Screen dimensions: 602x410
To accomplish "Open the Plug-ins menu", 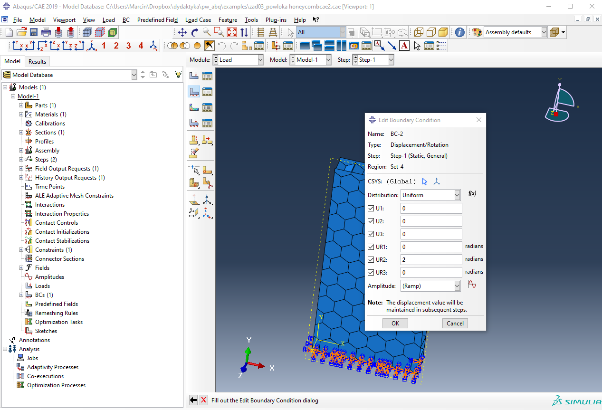I will [x=276, y=20].
